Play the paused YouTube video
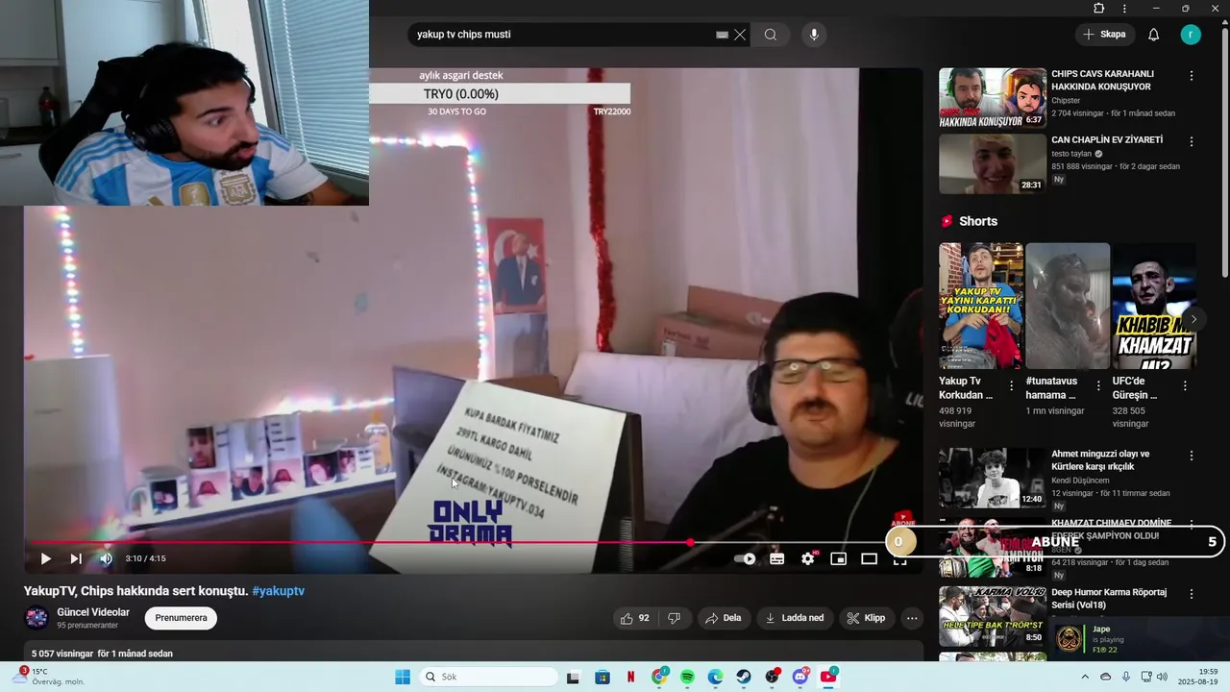This screenshot has width=1230, height=692. point(45,558)
